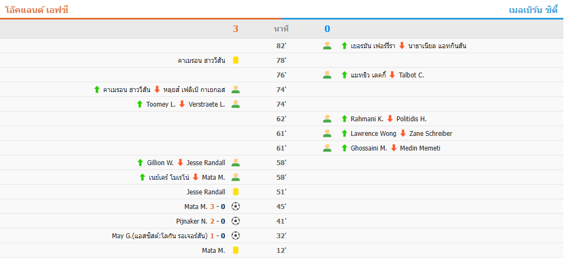
Task: Click player name Pijnaker N.
Action: [x=192, y=221]
